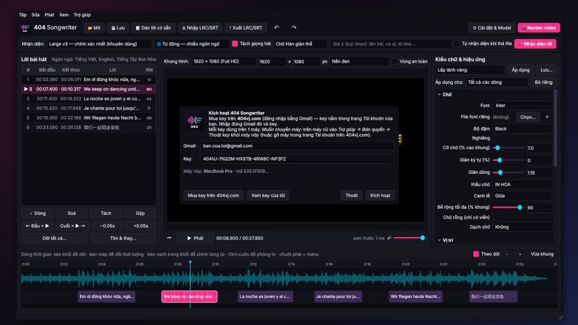Click the Áp dụng style button

(x=520, y=70)
